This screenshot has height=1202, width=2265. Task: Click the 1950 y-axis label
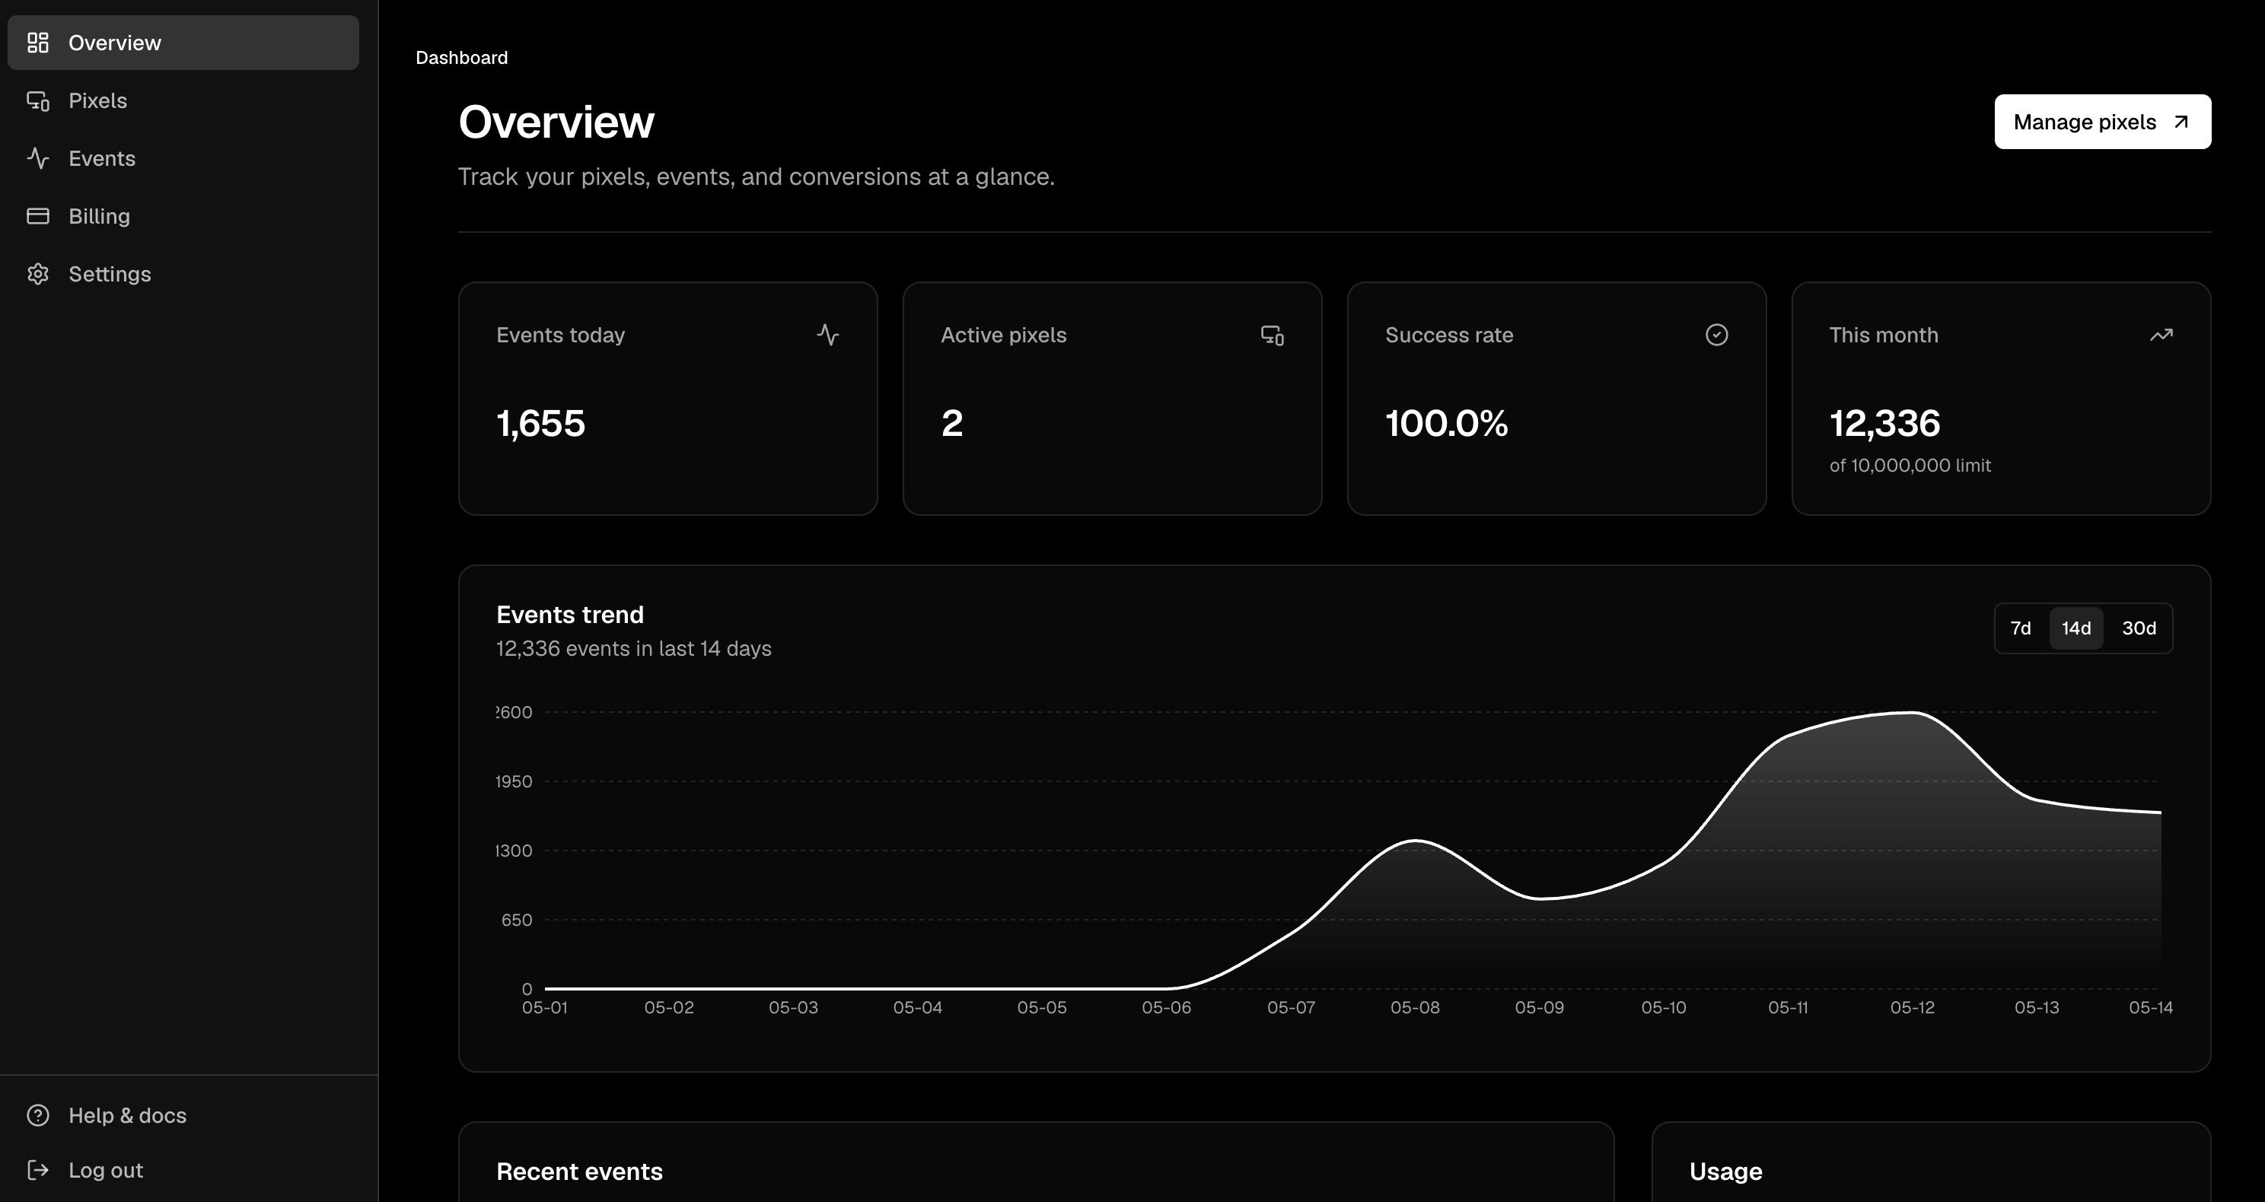click(x=514, y=781)
